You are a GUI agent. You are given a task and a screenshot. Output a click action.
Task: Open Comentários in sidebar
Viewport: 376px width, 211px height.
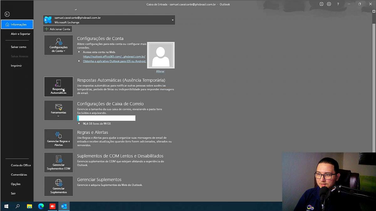(19, 174)
